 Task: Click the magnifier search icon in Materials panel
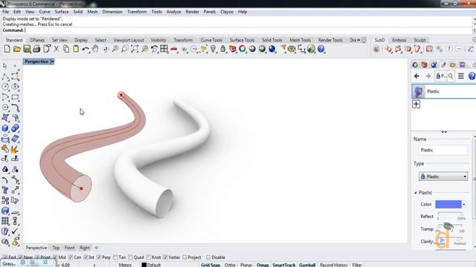(x=451, y=76)
